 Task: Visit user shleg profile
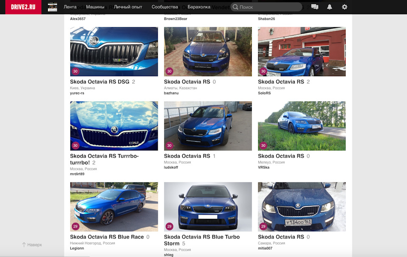click(169, 255)
